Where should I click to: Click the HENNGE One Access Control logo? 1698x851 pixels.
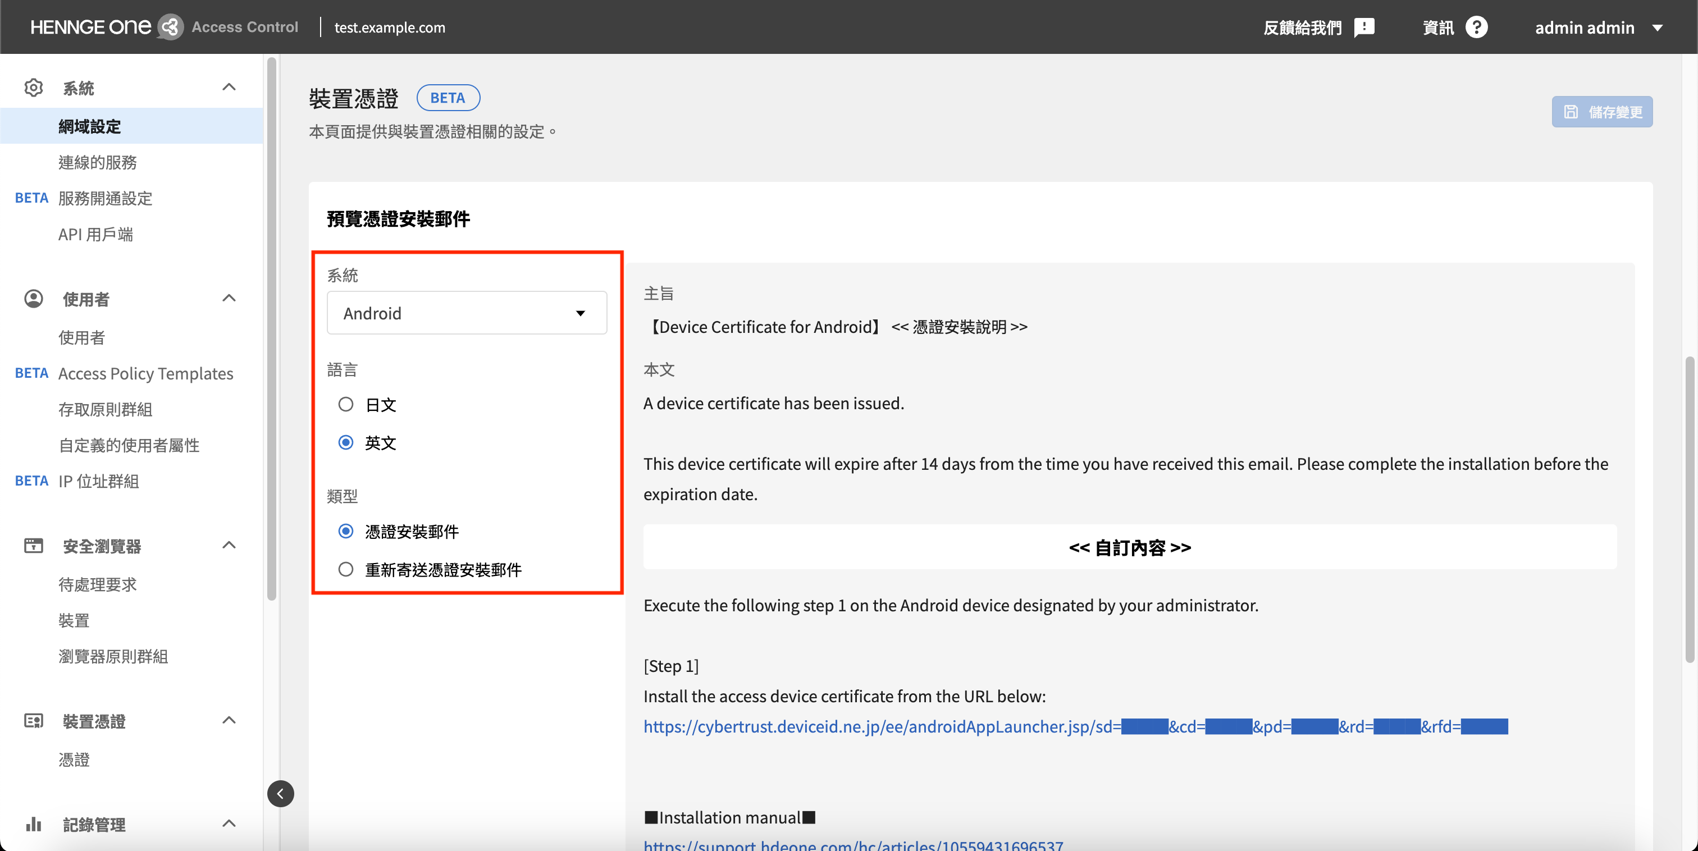click(164, 27)
